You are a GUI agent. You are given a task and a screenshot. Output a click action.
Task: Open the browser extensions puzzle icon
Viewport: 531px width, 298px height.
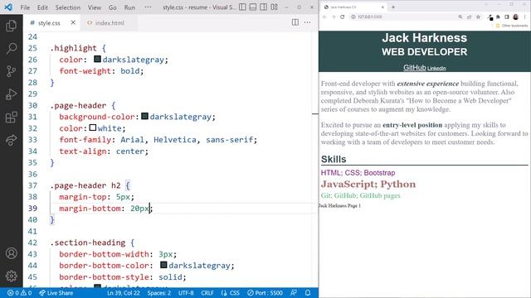pyautogui.click(x=498, y=17)
